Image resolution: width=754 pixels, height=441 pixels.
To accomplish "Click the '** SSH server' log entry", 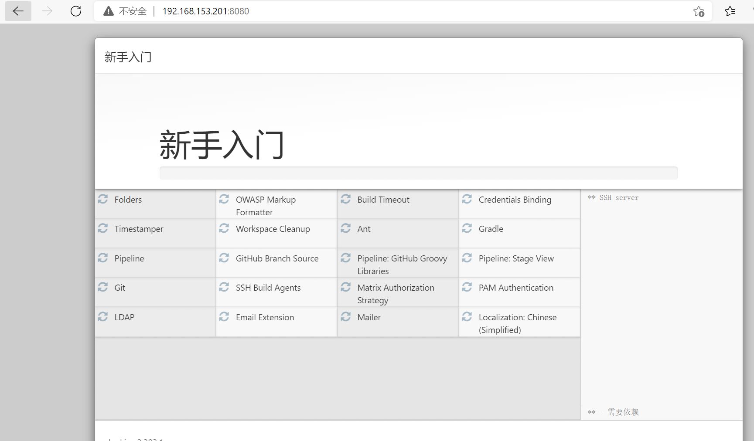I will (613, 198).
